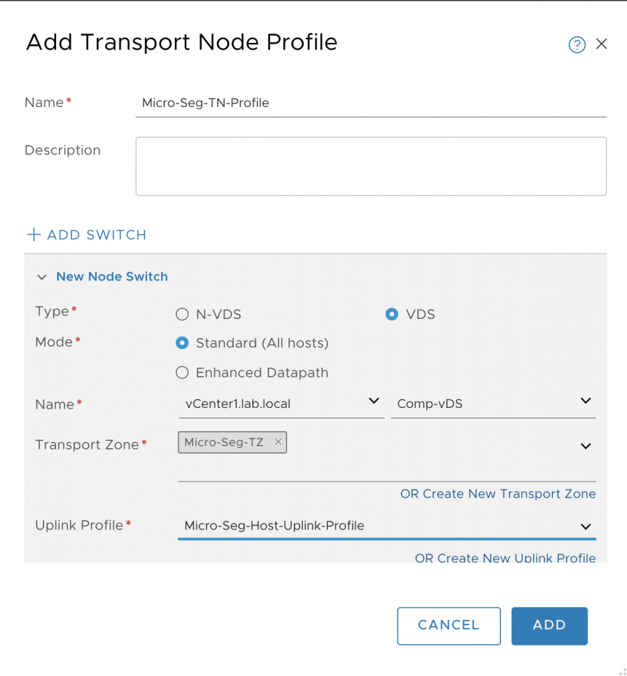The height and width of the screenshot is (676, 627).
Task: Select the N-VDS type radio button
Action: (182, 314)
